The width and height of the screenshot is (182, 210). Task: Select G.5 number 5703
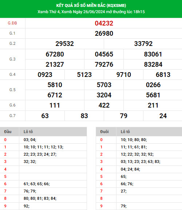tap(104, 85)
